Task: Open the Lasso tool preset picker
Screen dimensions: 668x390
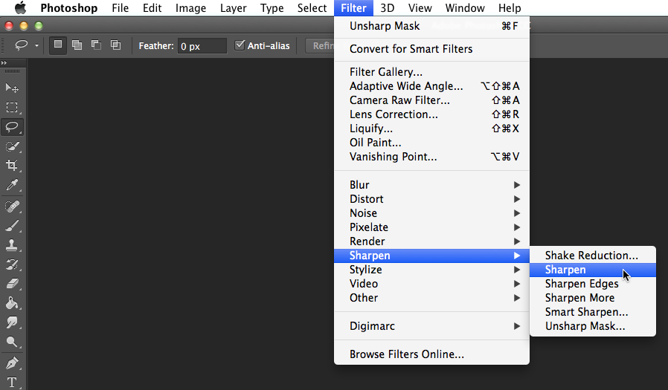Action: coord(28,46)
